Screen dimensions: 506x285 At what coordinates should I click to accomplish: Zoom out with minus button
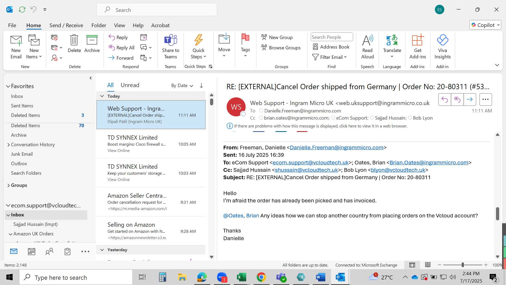click(x=439, y=265)
